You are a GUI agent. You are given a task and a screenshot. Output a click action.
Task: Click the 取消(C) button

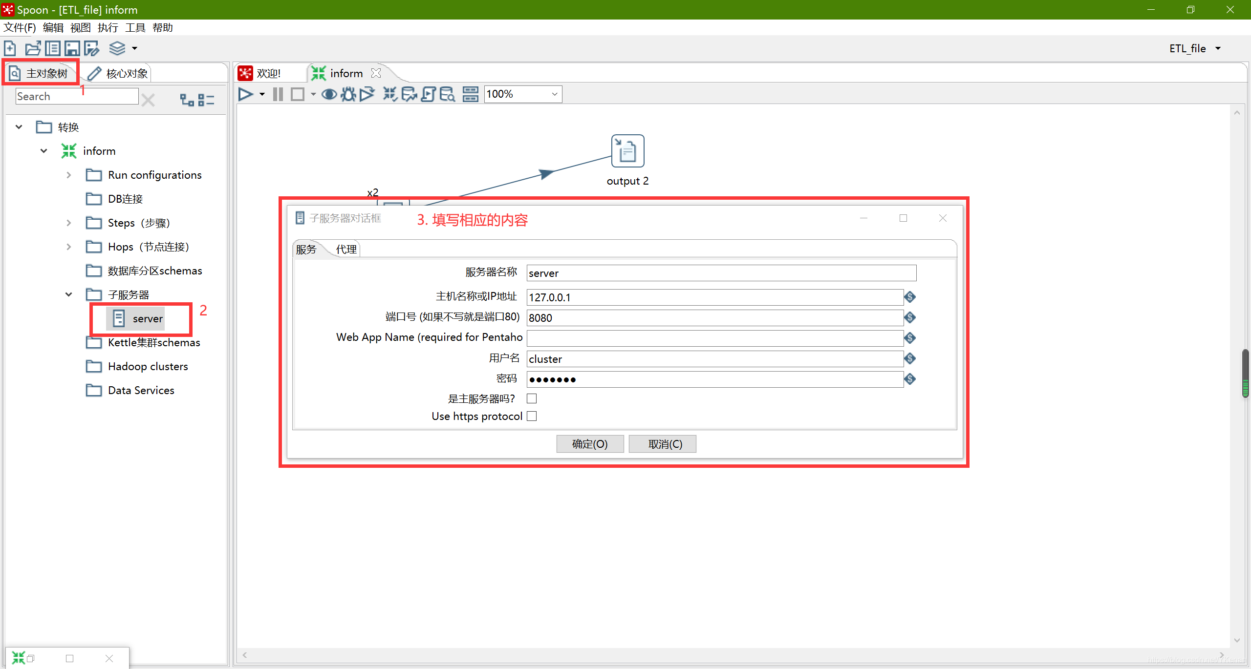pos(662,444)
